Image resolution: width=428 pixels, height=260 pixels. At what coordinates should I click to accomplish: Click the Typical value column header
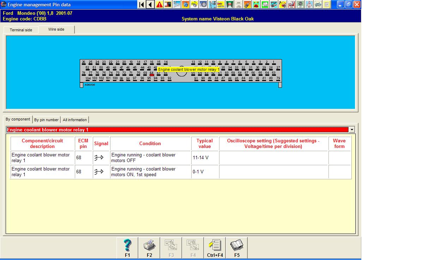tap(205, 143)
